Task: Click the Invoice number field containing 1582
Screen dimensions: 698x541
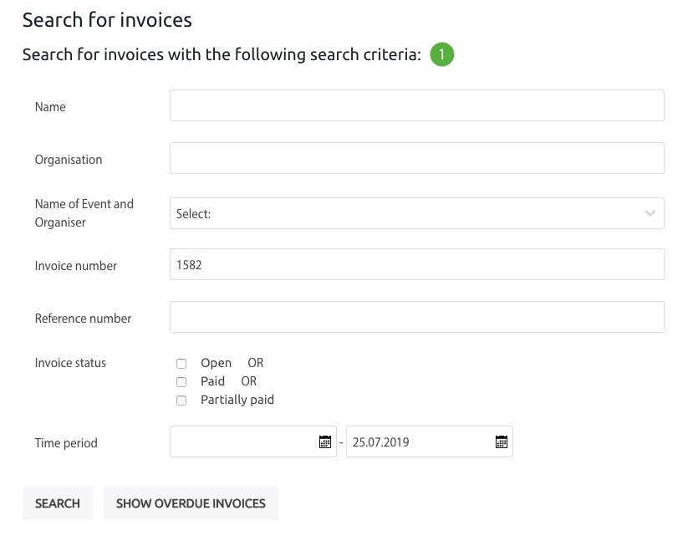Action: (x=416, y=264)
